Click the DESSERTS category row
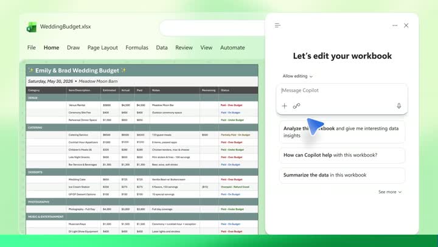 pyautogui.click(x=142, y=172)
